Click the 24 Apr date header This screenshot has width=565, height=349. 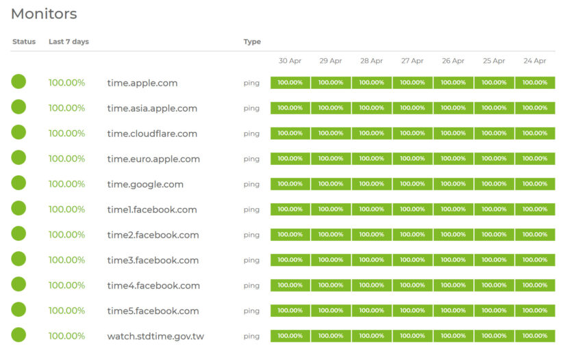point(535,61)
